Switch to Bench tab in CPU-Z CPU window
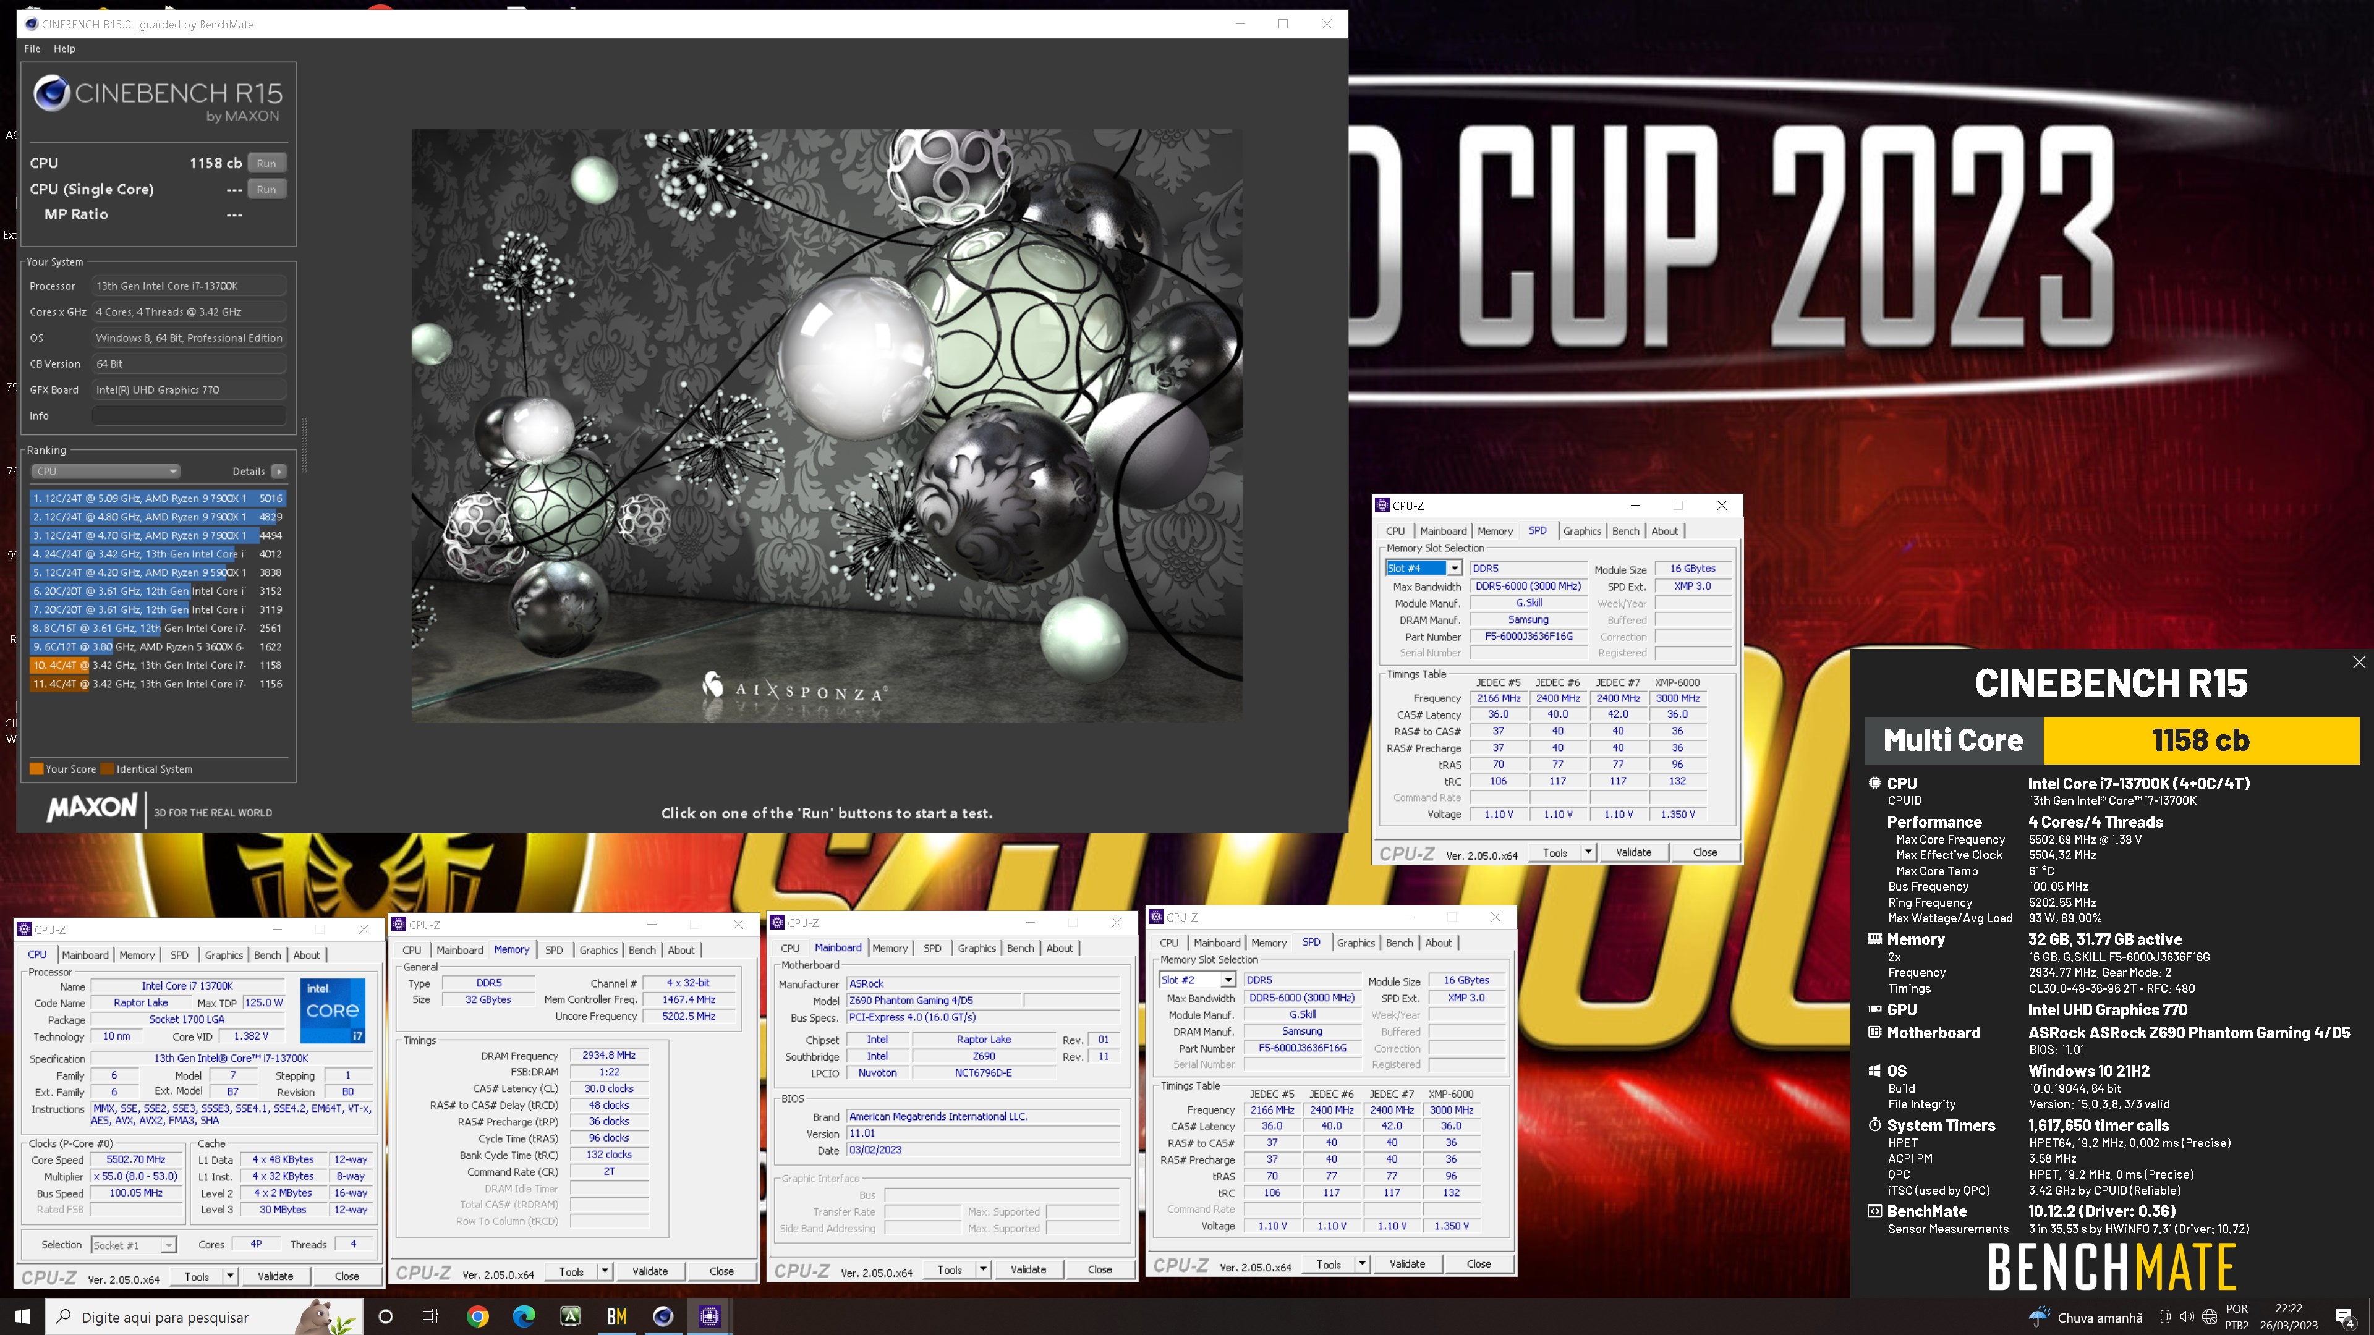This screenshot has width=2374, height=1335. tap(267, 954)
